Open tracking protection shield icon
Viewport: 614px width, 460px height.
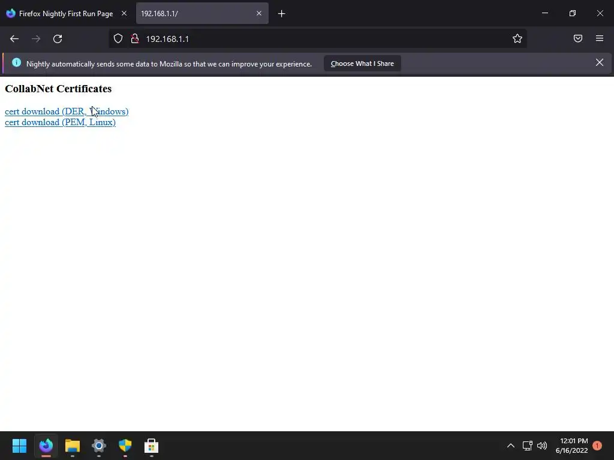(x=118, y=39)
